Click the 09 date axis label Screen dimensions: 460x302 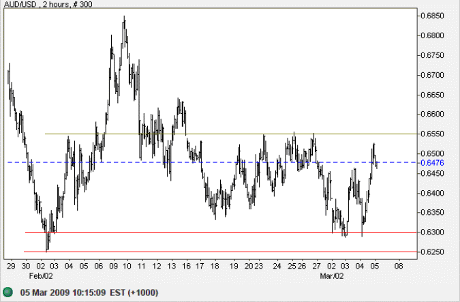click(x=113, y=266)
